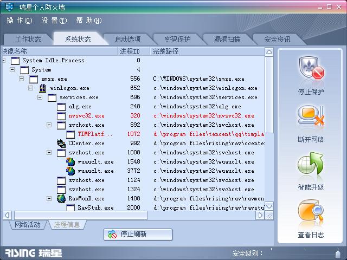347x260 pixels.
Task: Switch to the 网络活动 bottom tab
Action: (x=28, y=225)
